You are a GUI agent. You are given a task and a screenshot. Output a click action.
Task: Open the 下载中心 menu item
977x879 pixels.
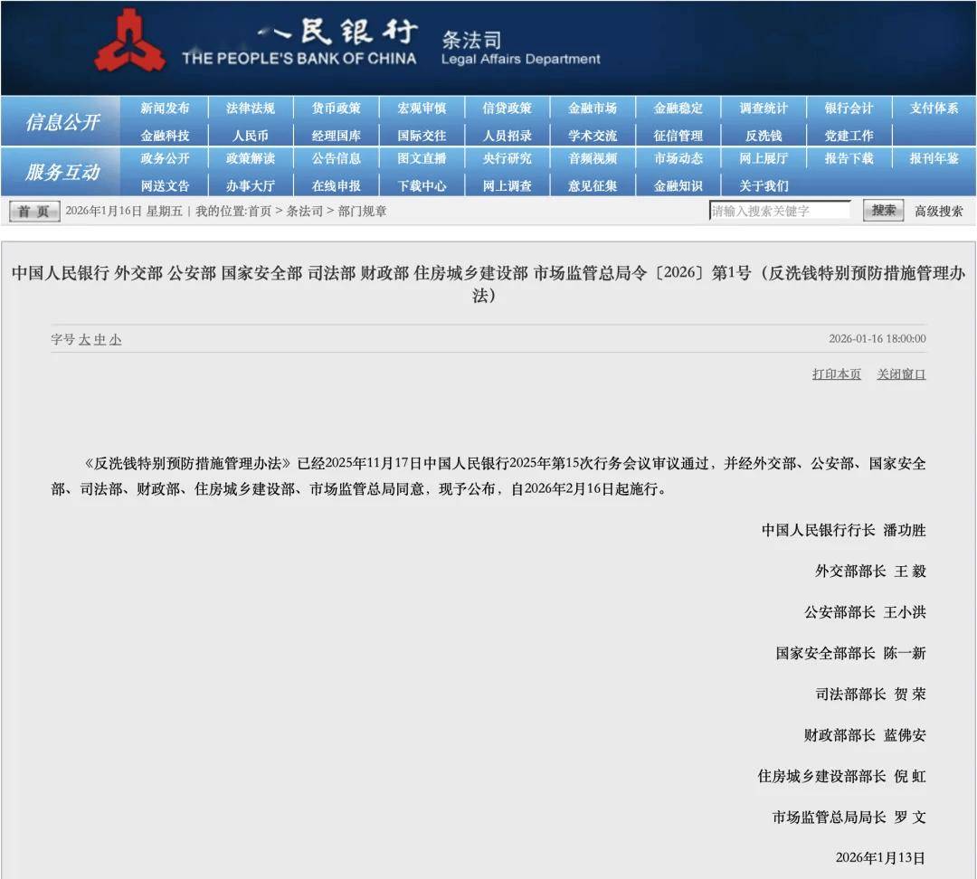[422, 186]
